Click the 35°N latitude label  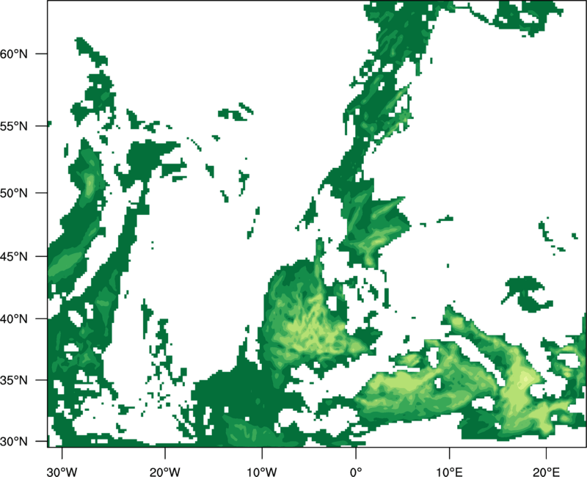(14, 380)
